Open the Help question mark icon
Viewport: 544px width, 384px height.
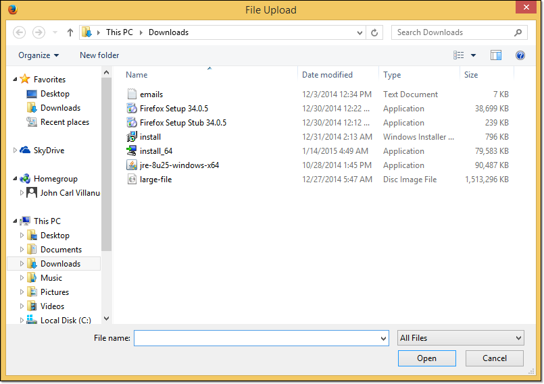520,55
